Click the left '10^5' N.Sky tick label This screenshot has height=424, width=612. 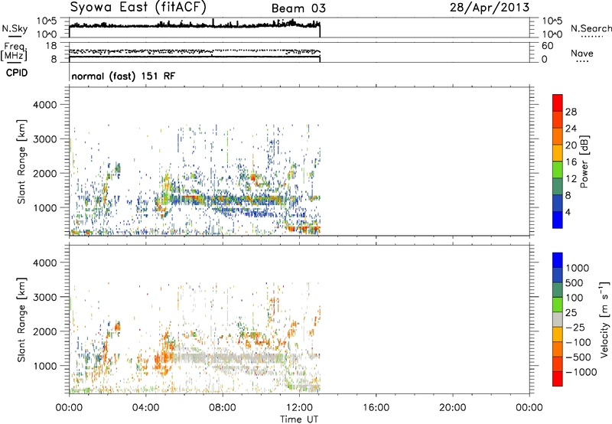47,21
